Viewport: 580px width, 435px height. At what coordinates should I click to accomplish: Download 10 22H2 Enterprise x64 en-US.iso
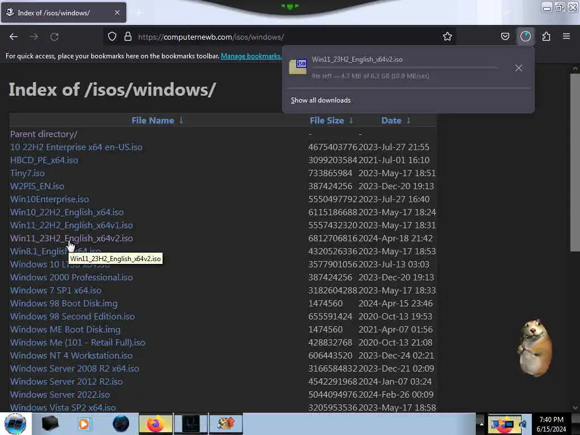coord(76,147)
